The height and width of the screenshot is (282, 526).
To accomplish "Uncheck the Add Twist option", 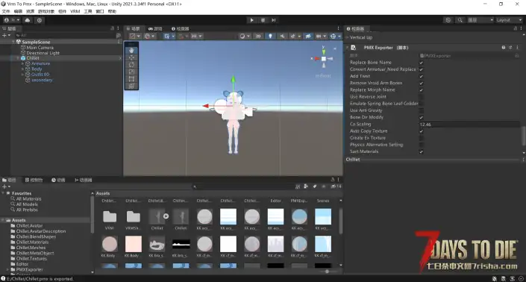I will pyautogui.click(x=422, y=76).
